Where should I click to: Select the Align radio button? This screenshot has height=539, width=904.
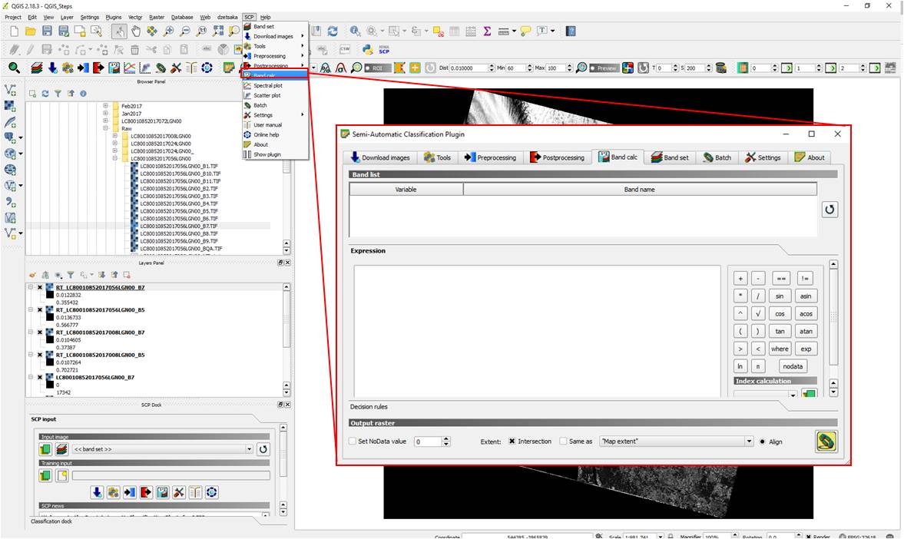(x=762, y=441)
